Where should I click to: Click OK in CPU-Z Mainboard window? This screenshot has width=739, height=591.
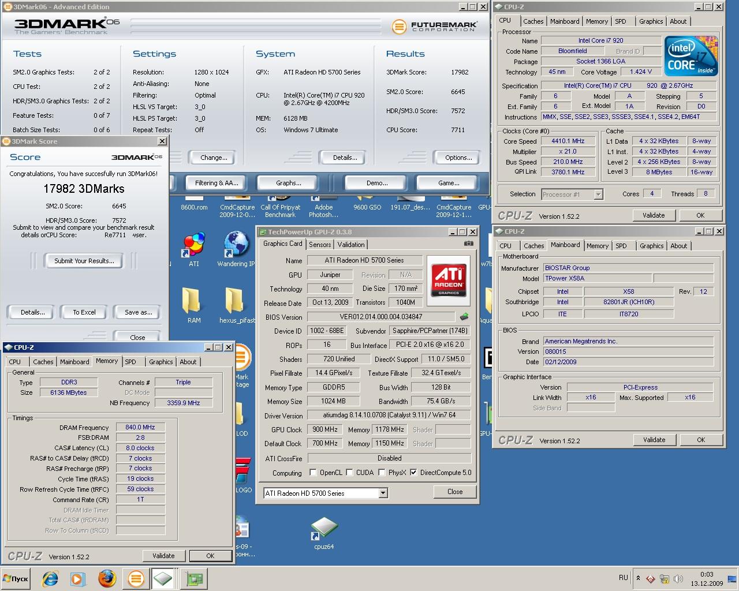[x=701, y=440]
